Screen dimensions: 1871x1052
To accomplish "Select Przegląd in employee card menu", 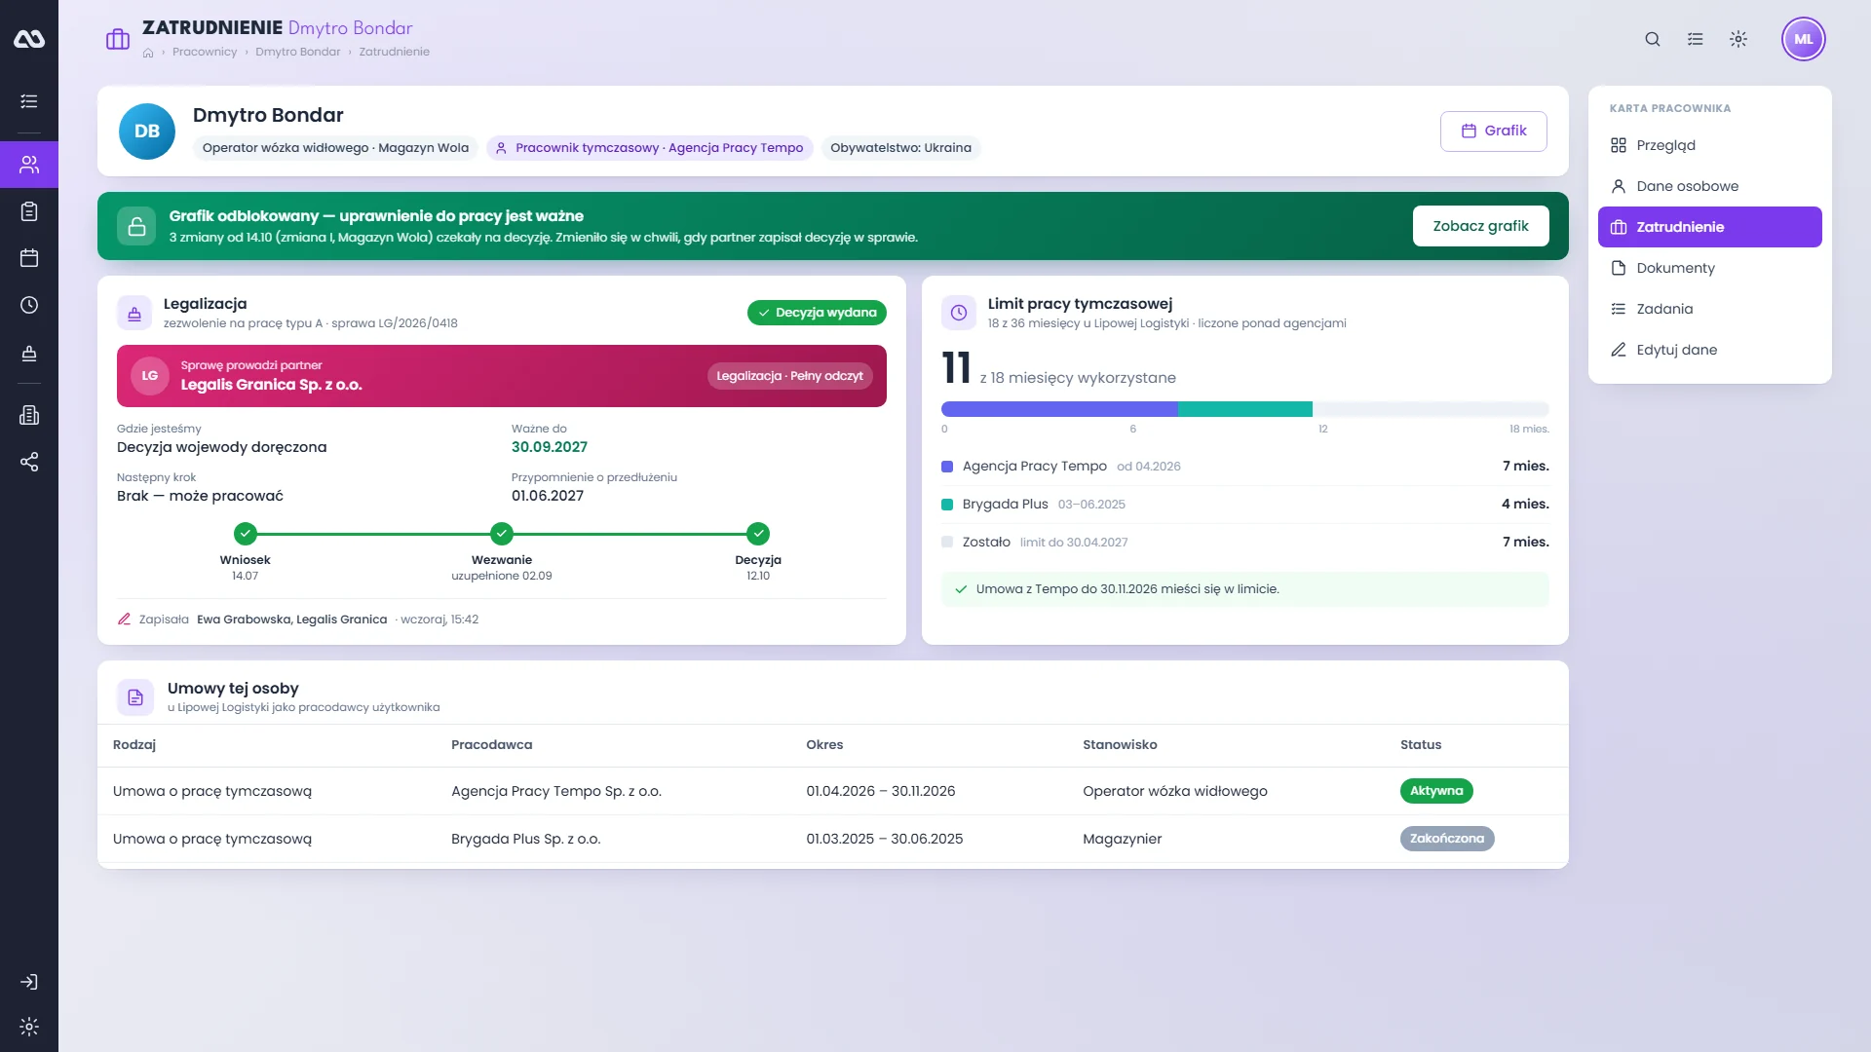I will 1709,145.
